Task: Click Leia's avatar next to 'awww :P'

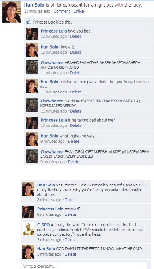Action: tap(29, 212)
